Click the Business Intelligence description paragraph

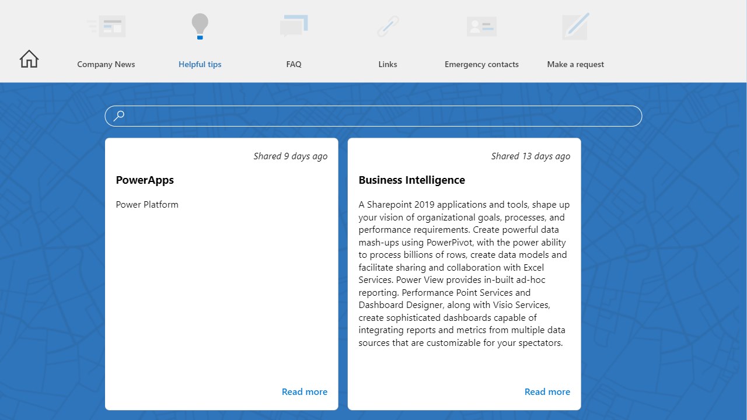[x=464, y=274]
